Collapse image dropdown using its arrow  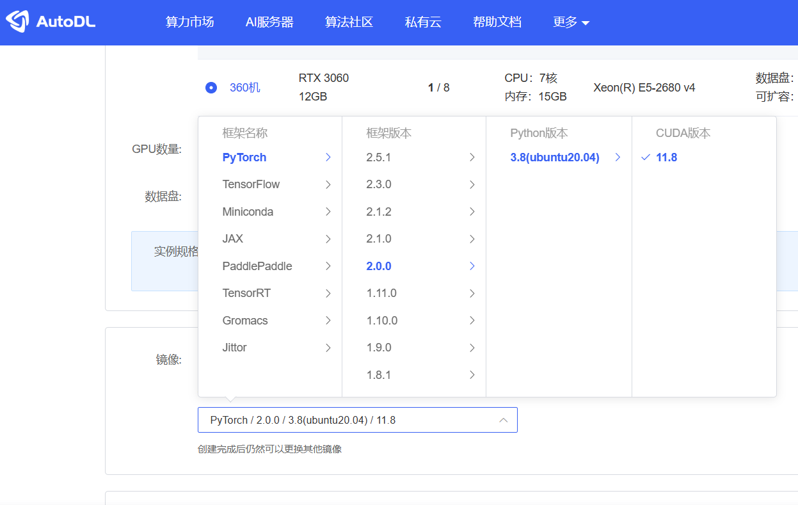[503, 420]
